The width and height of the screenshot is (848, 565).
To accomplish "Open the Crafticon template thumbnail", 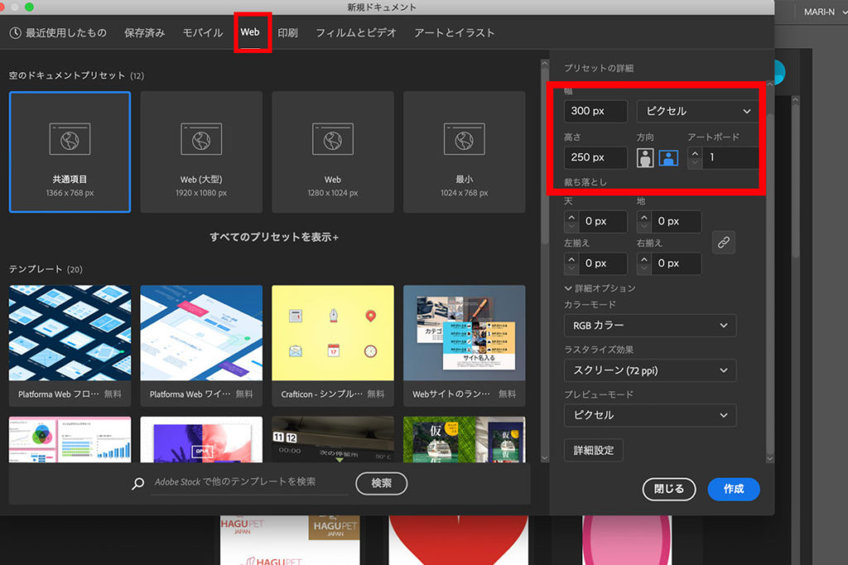I will tap(332, 333).
